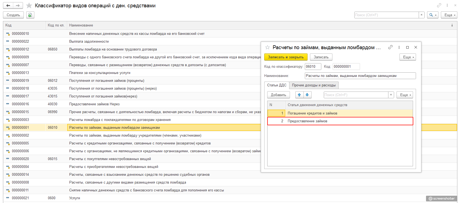This screenshot has height=203, width=459.
Task: Clear the main list search field
Action: click(421, 15)
